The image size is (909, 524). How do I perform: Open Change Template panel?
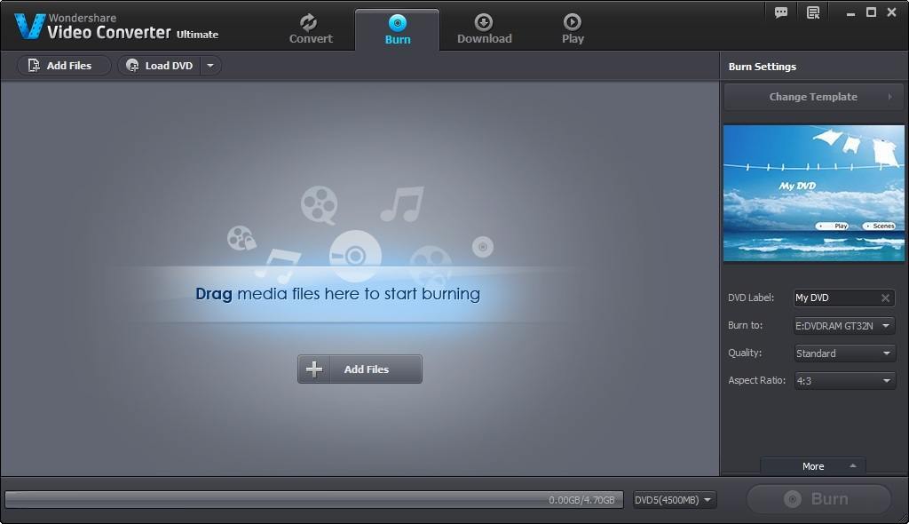(x=812, y=96)
